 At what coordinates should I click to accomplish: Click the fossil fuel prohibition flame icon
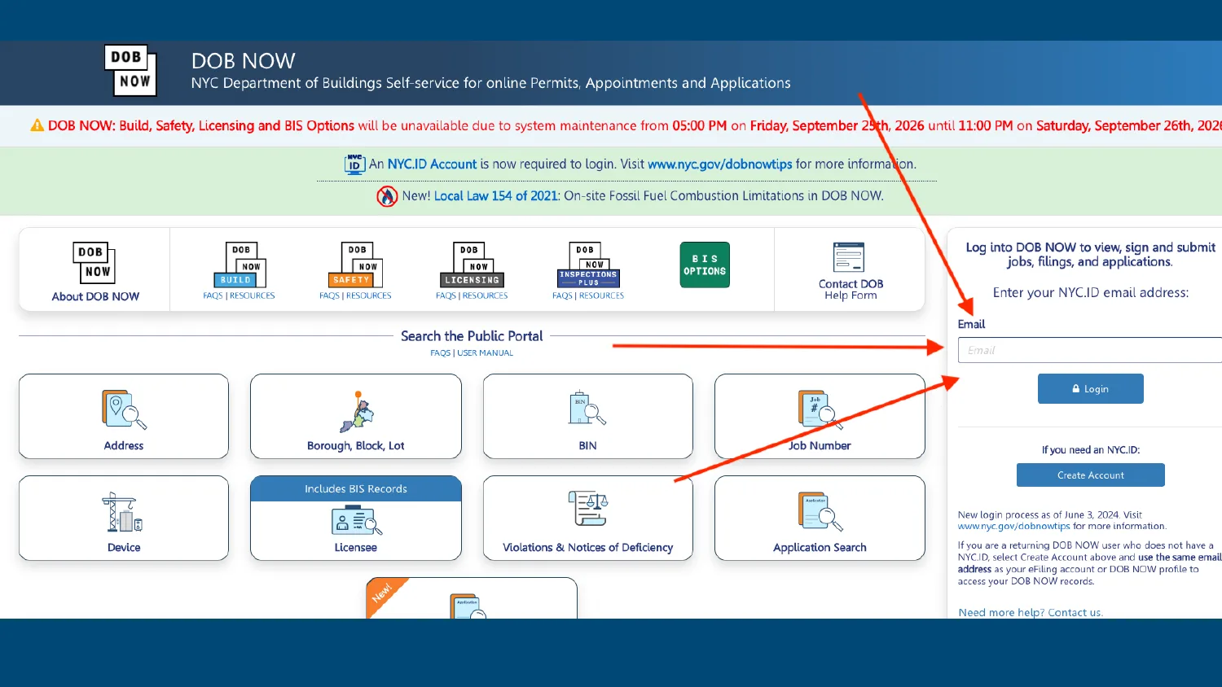pyautogui.click(x=387, y=196)
